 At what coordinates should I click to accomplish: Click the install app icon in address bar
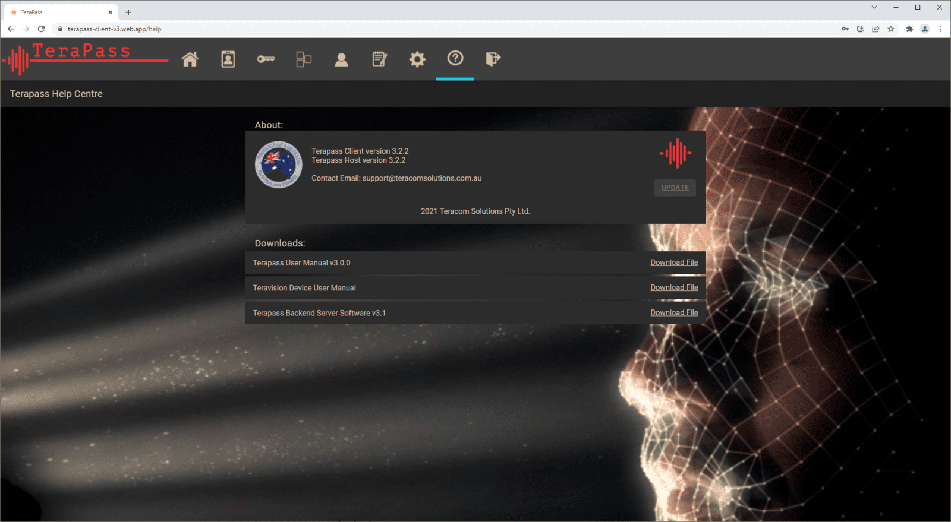(860, 29)
